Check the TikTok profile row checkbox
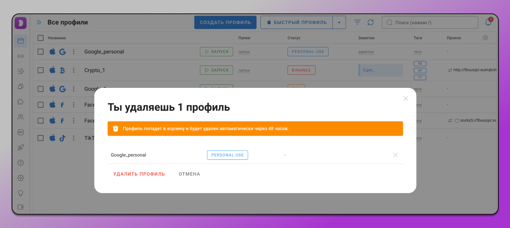This screenshot has height=228, width=510. tap(40, 138)
